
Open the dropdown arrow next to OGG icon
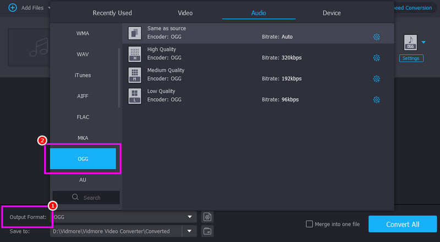tap(424, 42)
